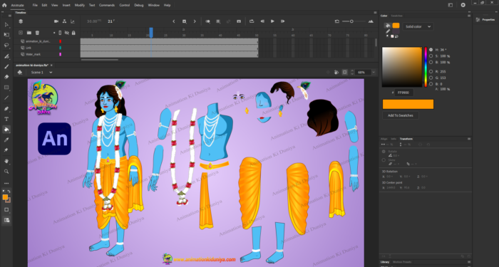
Task: Switch to the Swatches tab
Action: 396,16
